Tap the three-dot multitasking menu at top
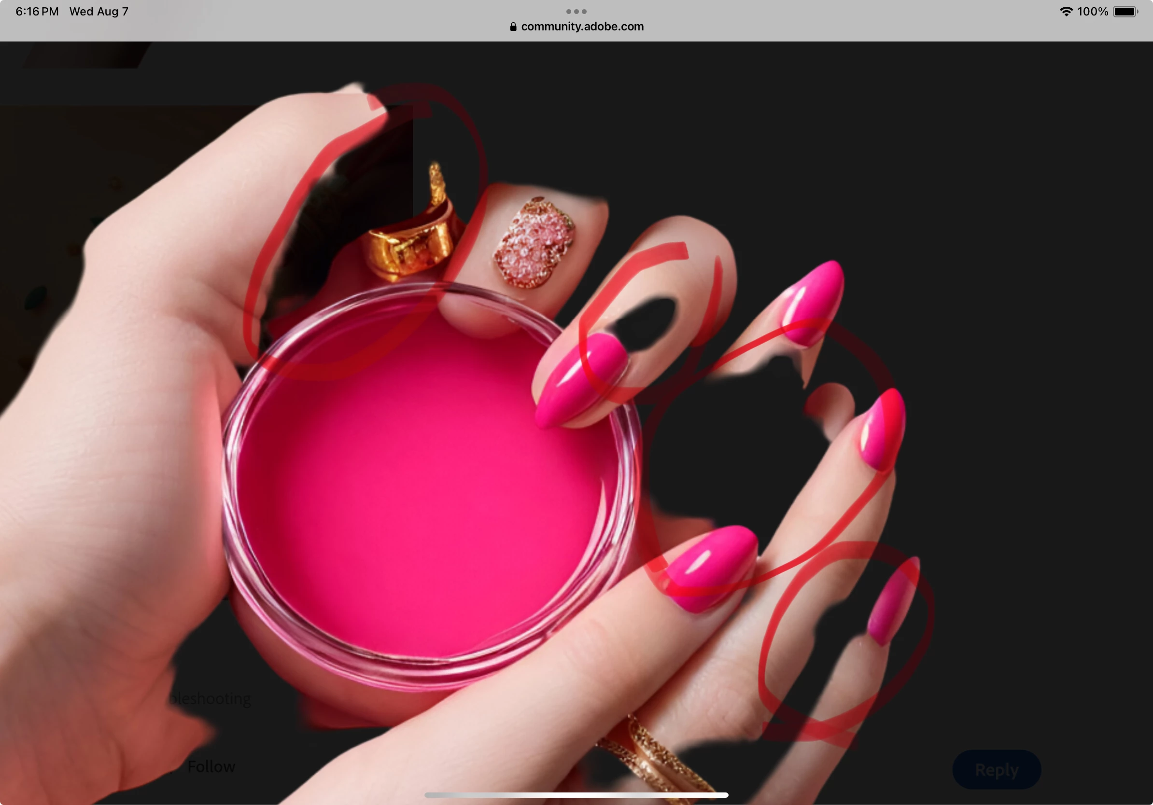Viewport: 1153px width, 805px height. [576, 11]
